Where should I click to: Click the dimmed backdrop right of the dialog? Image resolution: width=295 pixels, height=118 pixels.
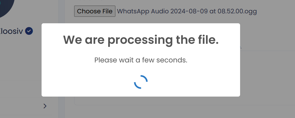click(267, 75)
